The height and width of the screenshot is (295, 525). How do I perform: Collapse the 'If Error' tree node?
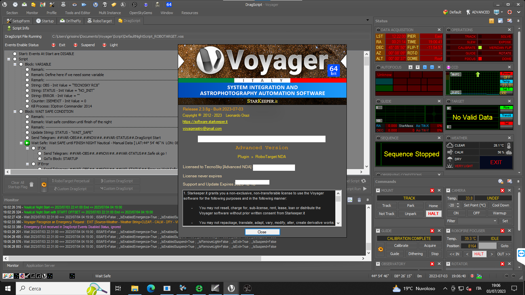[x=27, y=164]
